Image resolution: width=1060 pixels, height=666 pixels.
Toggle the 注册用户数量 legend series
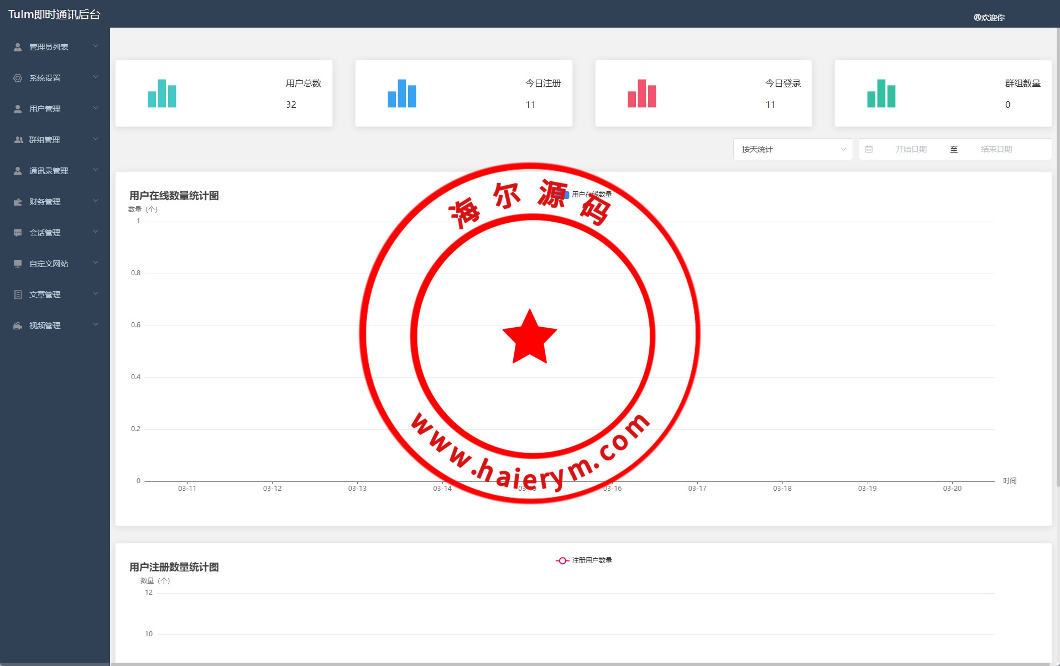coord(584,560)
